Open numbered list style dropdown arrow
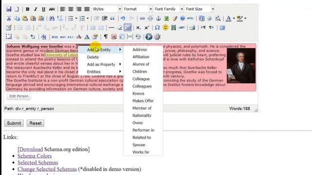 pyautogui.click(x=88, y=18)
